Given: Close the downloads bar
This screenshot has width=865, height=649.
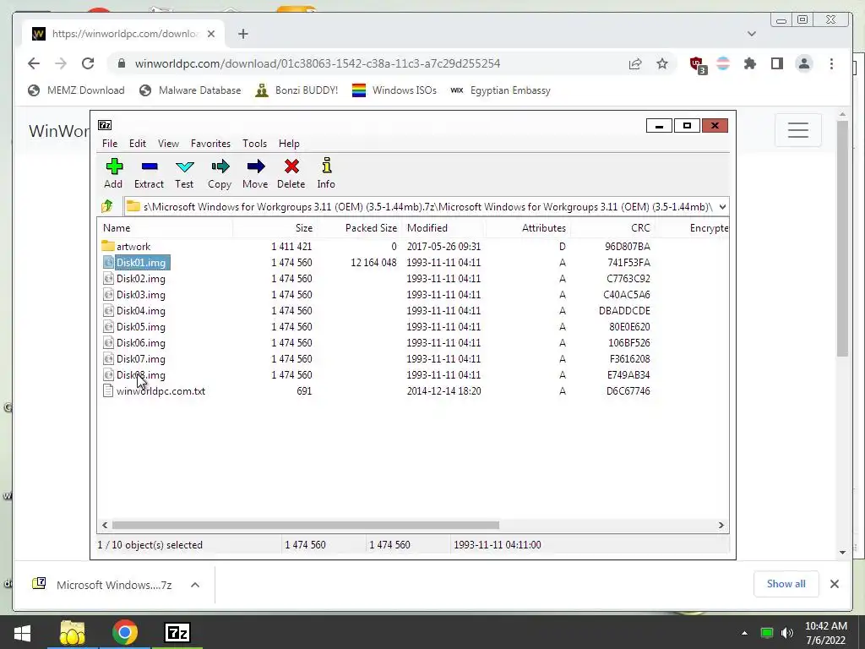Looking at the screenshot, I should tap(834, 584).
